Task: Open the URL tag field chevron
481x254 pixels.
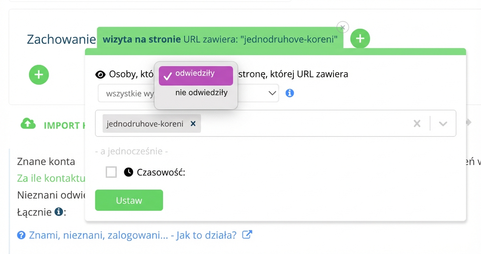Action: point(443,124)
